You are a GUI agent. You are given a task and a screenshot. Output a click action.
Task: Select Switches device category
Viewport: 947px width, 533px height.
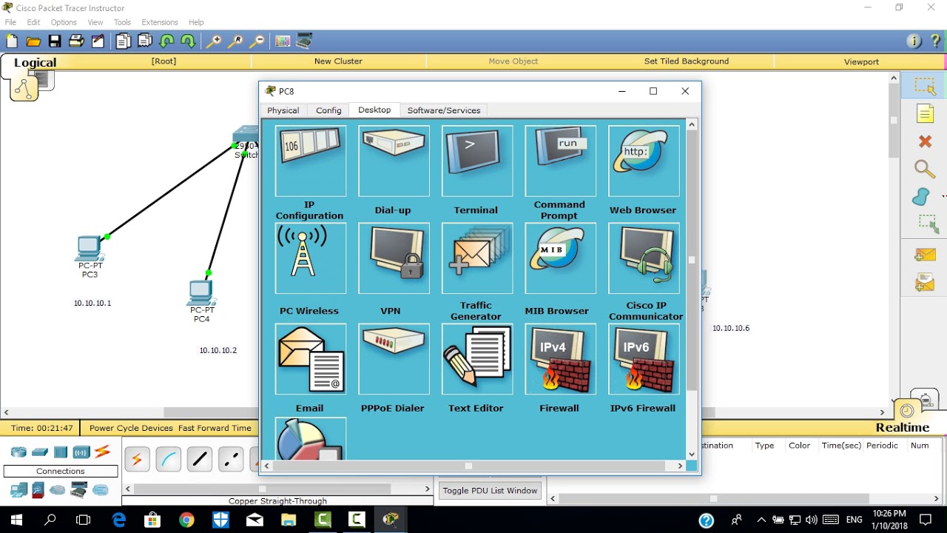tap(40, 452)
